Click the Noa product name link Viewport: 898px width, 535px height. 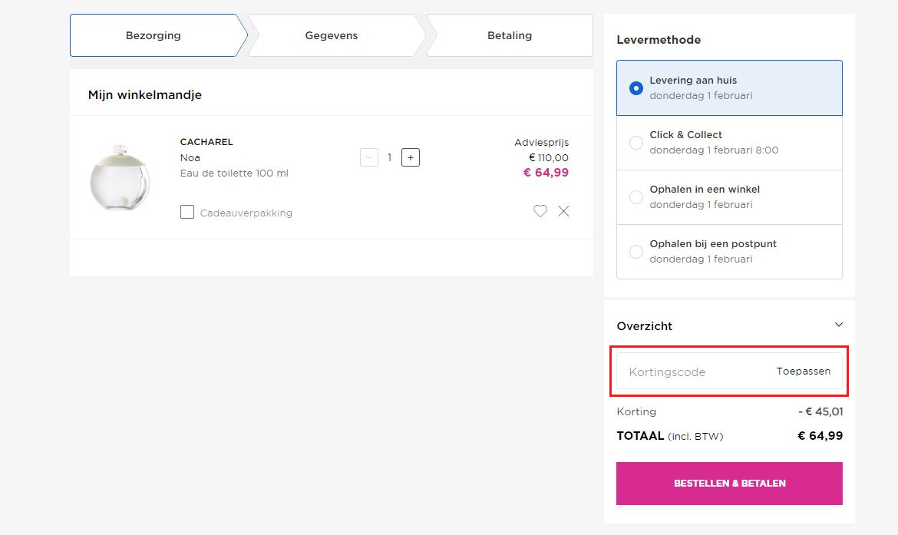click(x=190, y=157)
